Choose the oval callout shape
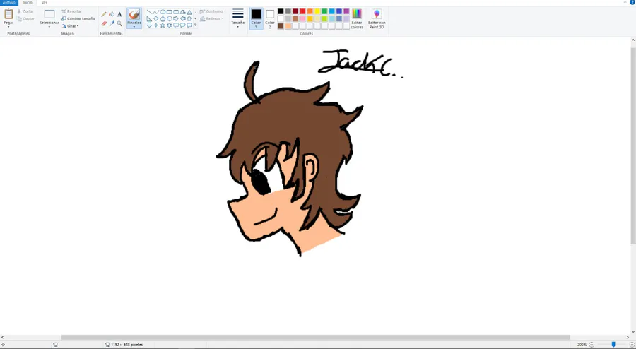 tap(182, 25)
